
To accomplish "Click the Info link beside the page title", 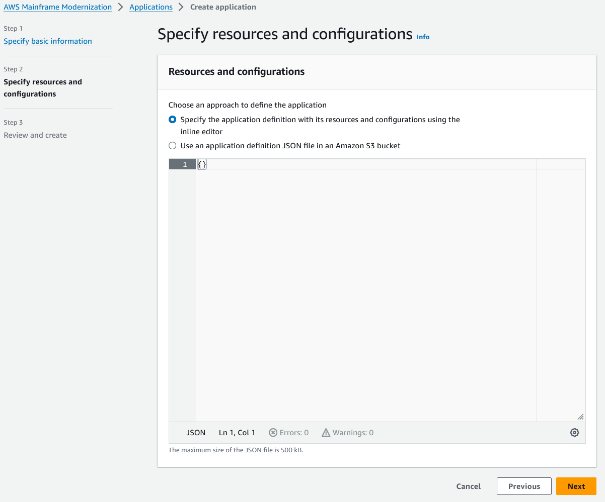I will click(423, 37).
